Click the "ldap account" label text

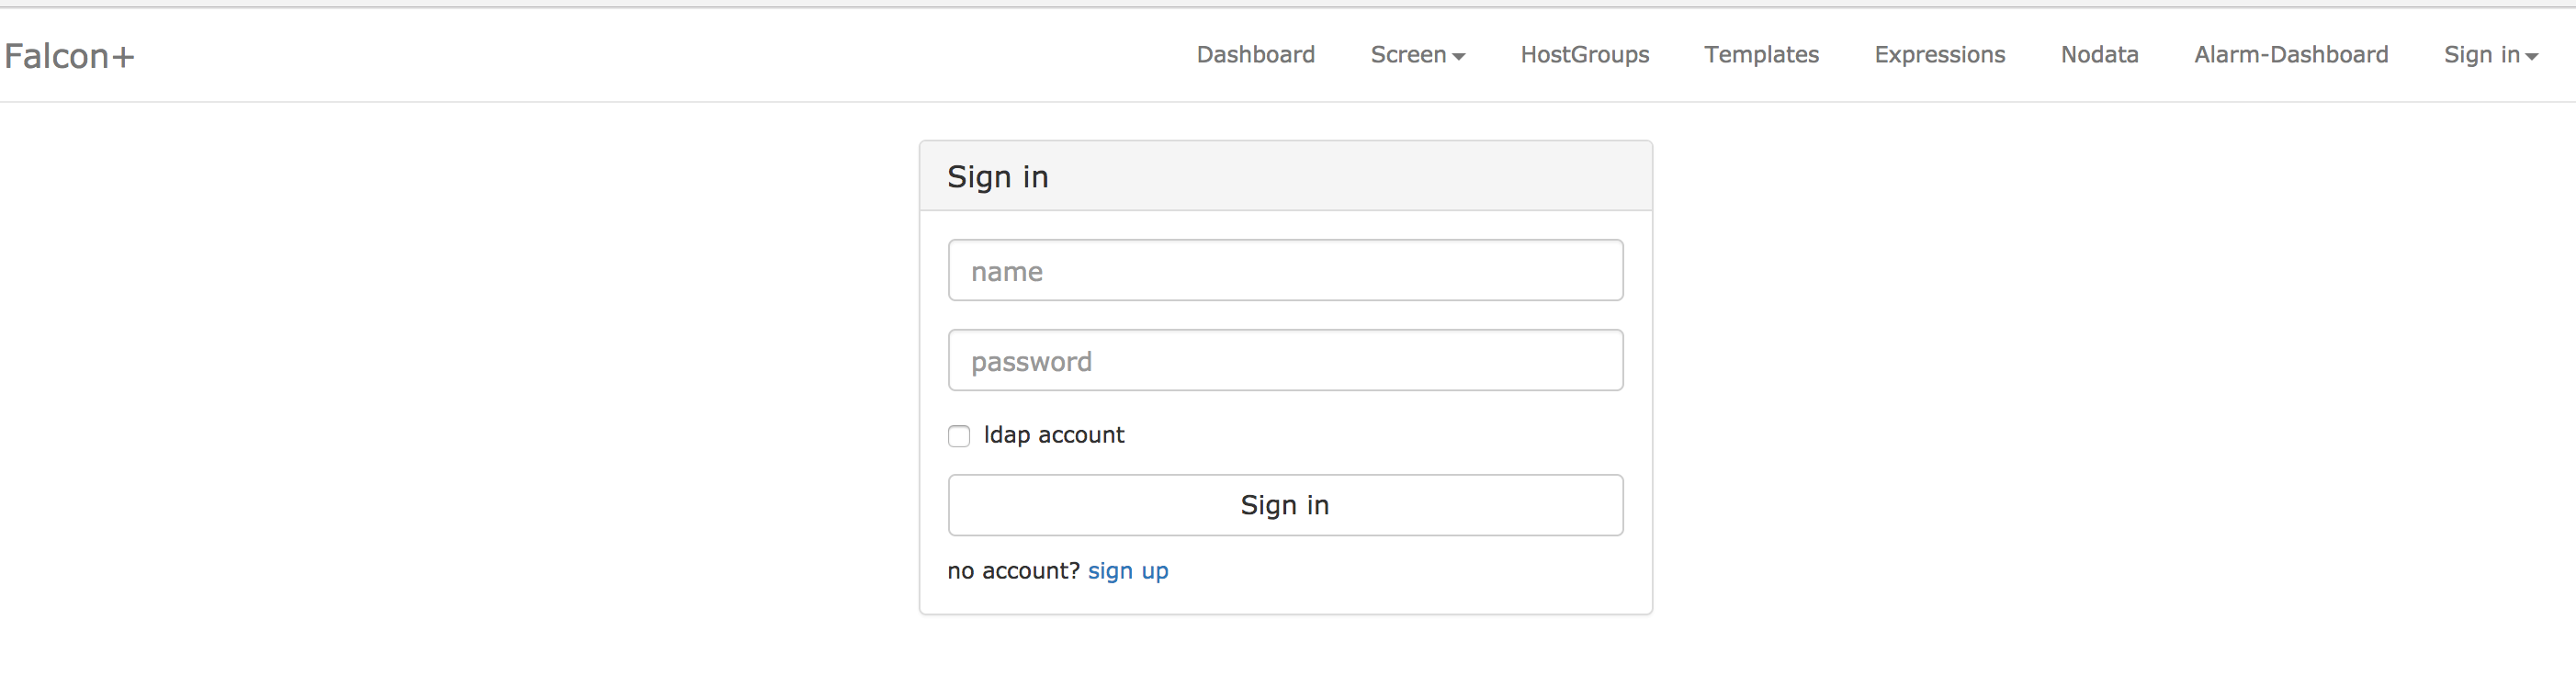[x=1053, y=435]
